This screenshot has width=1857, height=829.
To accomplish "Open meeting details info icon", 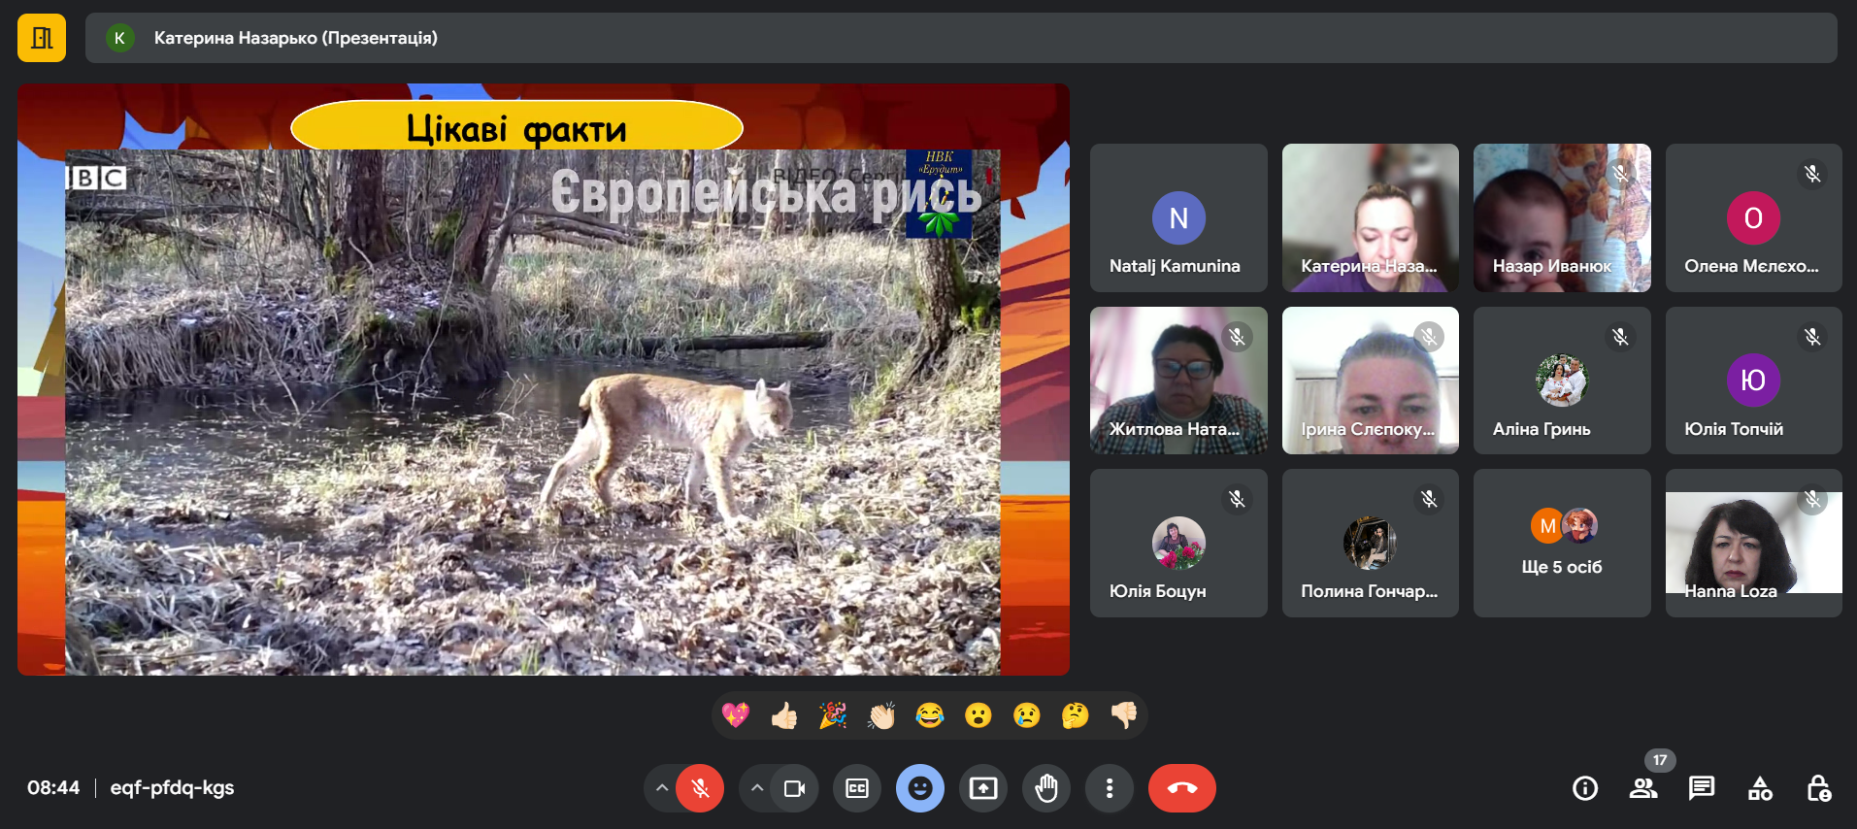I will 1585,788.
